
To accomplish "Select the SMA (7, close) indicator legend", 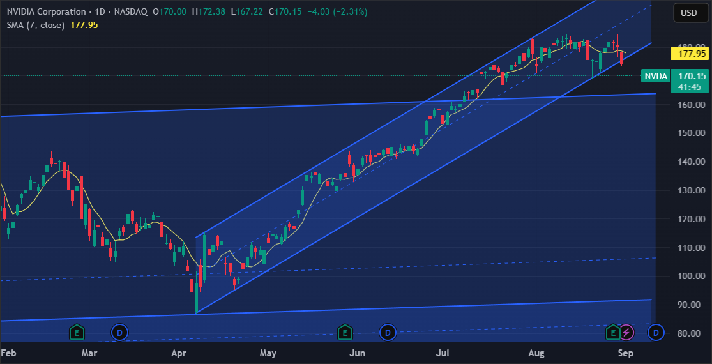I will [35, 26].
